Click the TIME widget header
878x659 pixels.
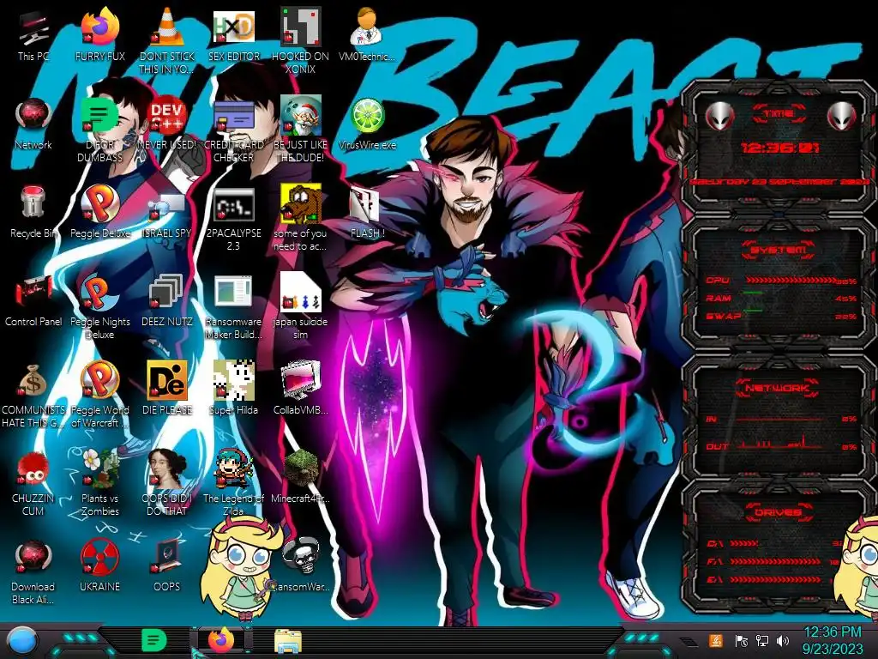click(x=779, y=114)
